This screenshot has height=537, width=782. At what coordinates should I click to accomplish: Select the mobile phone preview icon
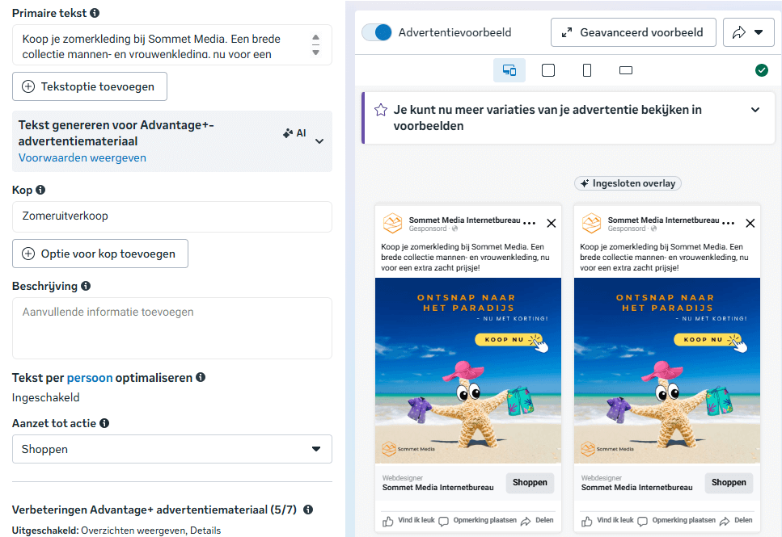[x=586, y=70]
